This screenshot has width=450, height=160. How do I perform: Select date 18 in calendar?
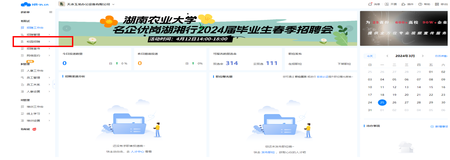pyautogui.click(x=382, y=95)
